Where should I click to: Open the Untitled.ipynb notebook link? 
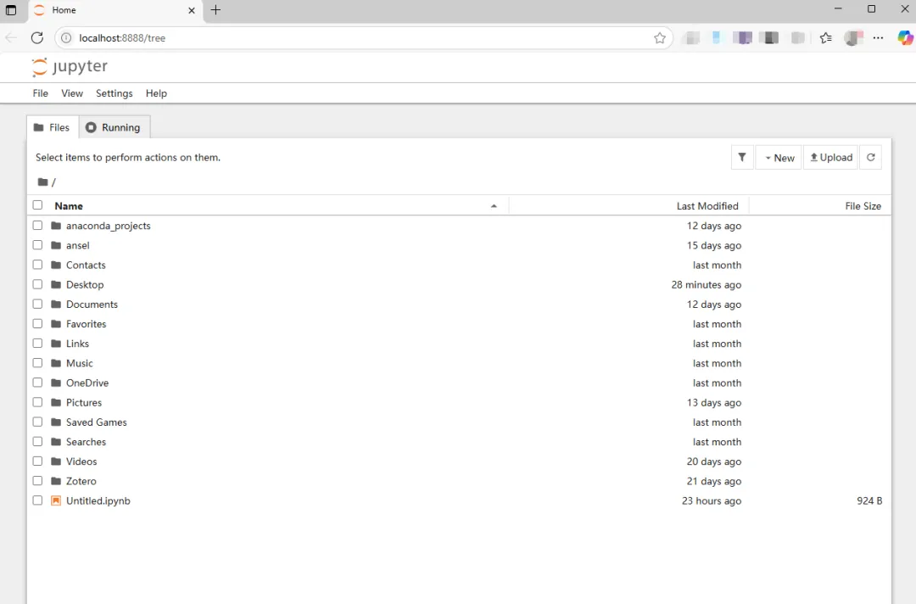(98, 501)
